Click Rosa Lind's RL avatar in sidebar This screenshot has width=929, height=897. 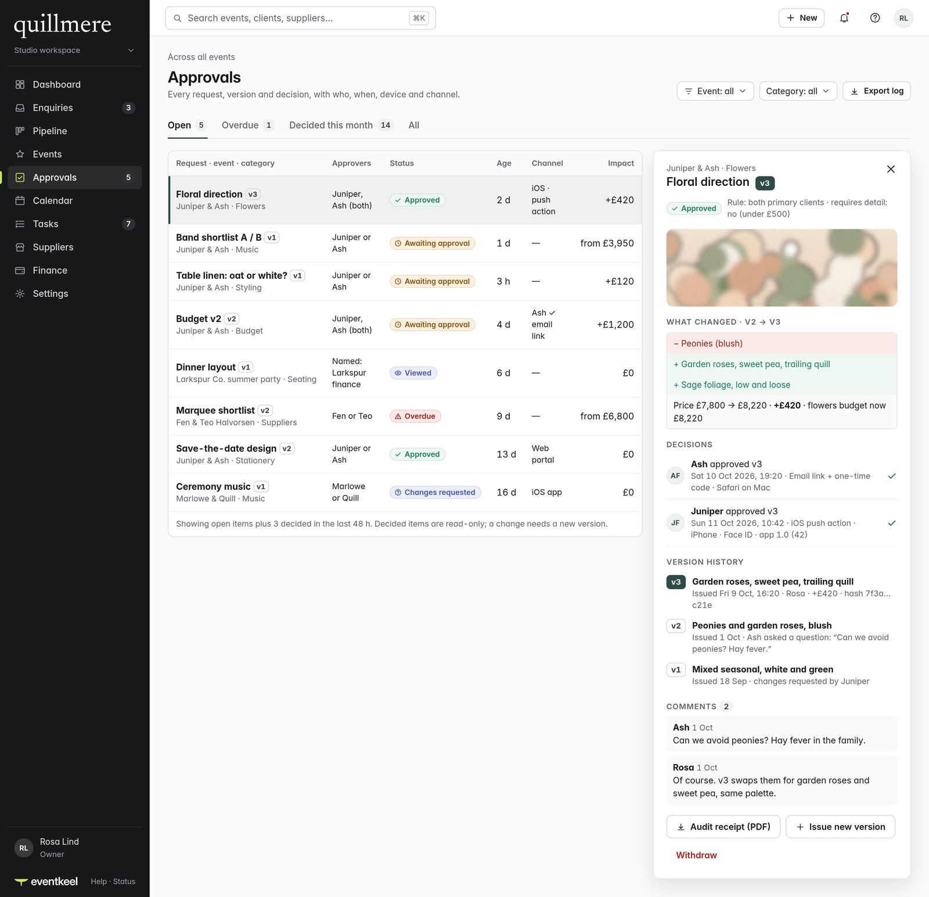click(x=23, y=848)
